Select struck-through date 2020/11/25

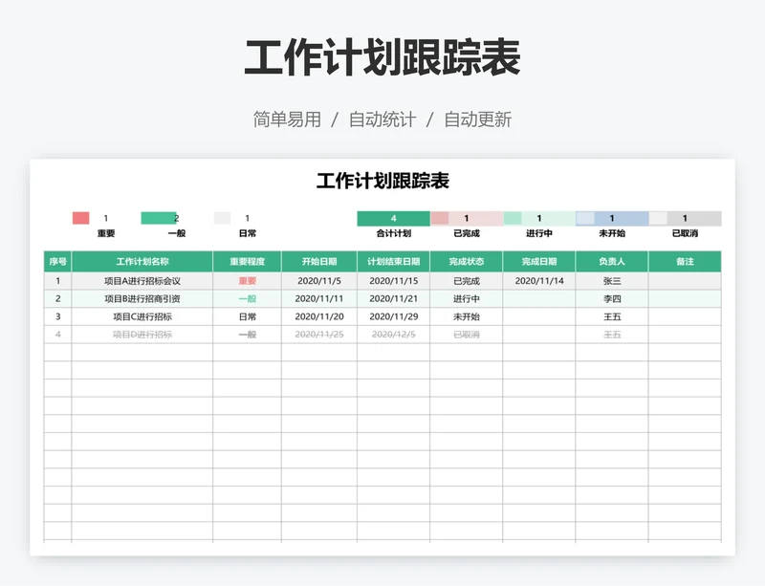pos(319,335)
